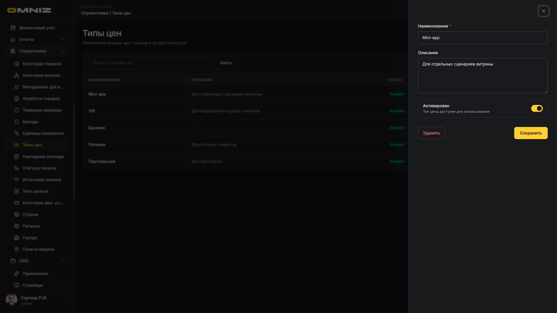Image resolution: width=557 pixels, height=313 pixels.
Task: Collapse the CMS section chevron
Action: point(63,261)
